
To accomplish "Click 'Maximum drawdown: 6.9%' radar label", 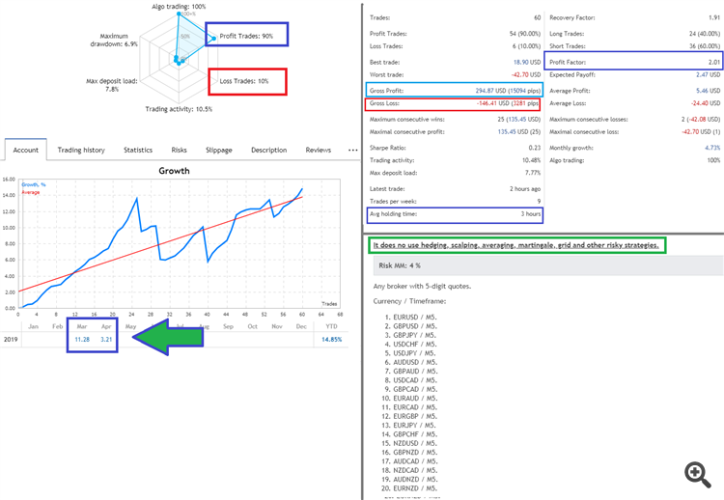I will pos(114,41).
